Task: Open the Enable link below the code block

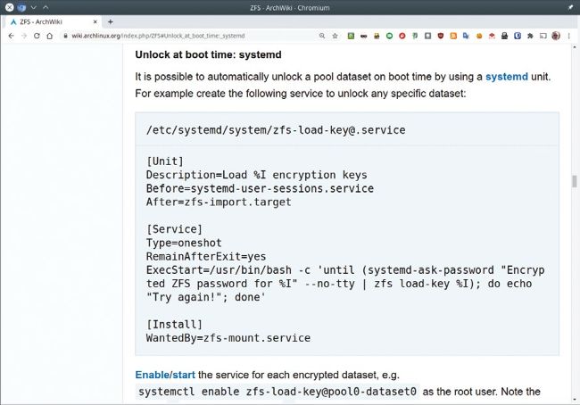Action: (x=152, y=375)
